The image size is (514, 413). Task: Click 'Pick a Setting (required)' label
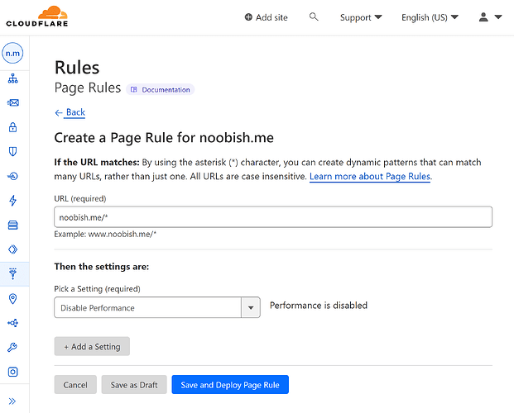click(98, 289)
